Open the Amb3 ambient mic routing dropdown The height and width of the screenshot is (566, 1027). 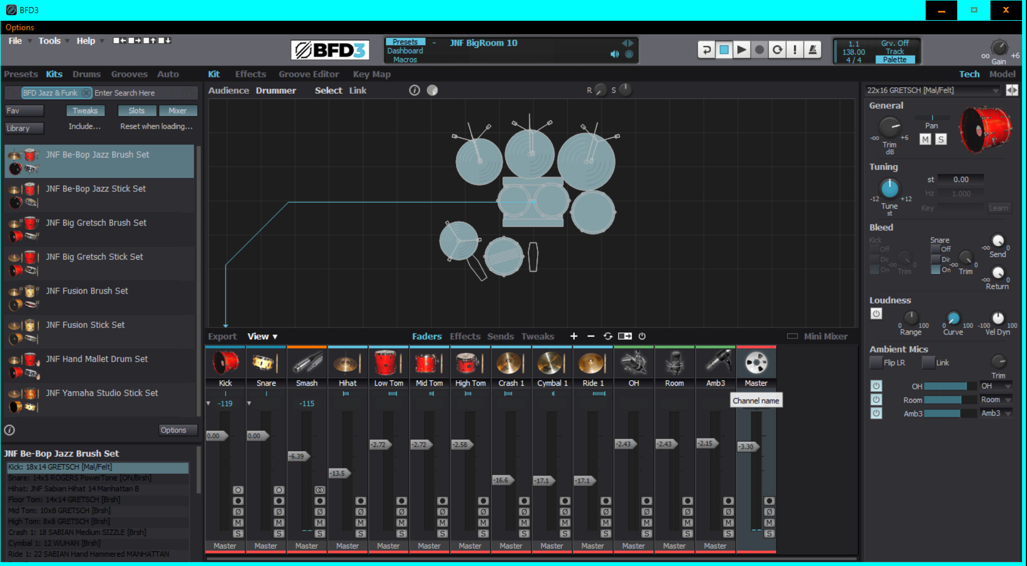tap(996, 413)
